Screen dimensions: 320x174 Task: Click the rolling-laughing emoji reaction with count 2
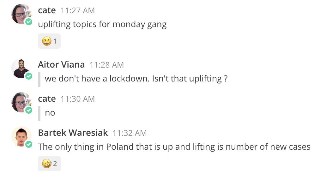click(x=49, y=164)
